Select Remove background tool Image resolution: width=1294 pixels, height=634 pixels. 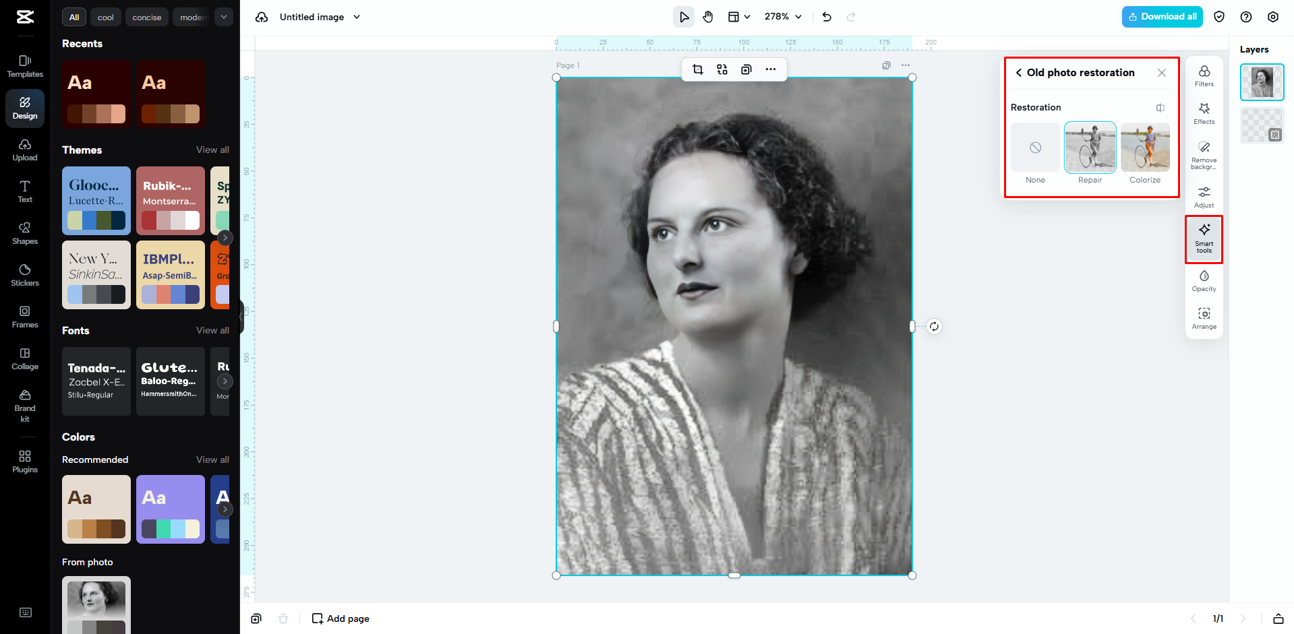tap(1204, 155)
